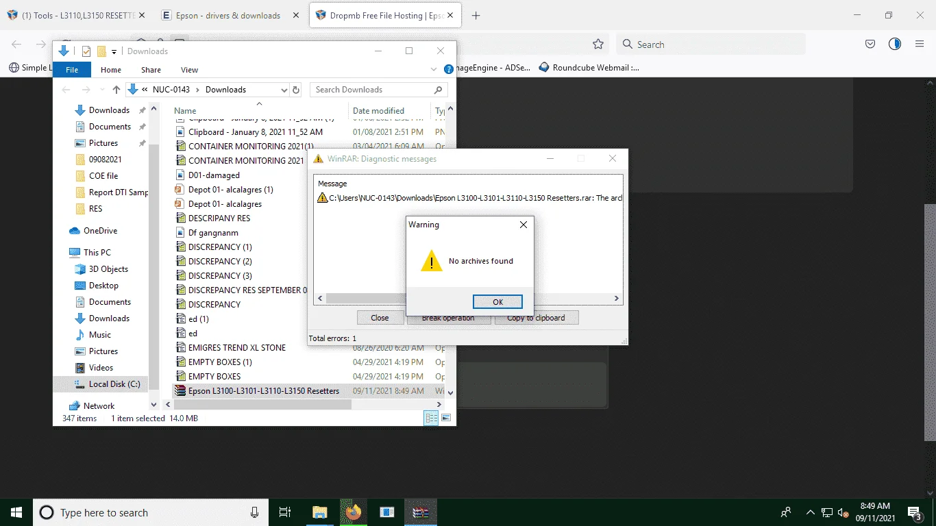The image size is (936, 526).
Task: Refresh the Downloads folder view
Action: [x=296, y=90]
